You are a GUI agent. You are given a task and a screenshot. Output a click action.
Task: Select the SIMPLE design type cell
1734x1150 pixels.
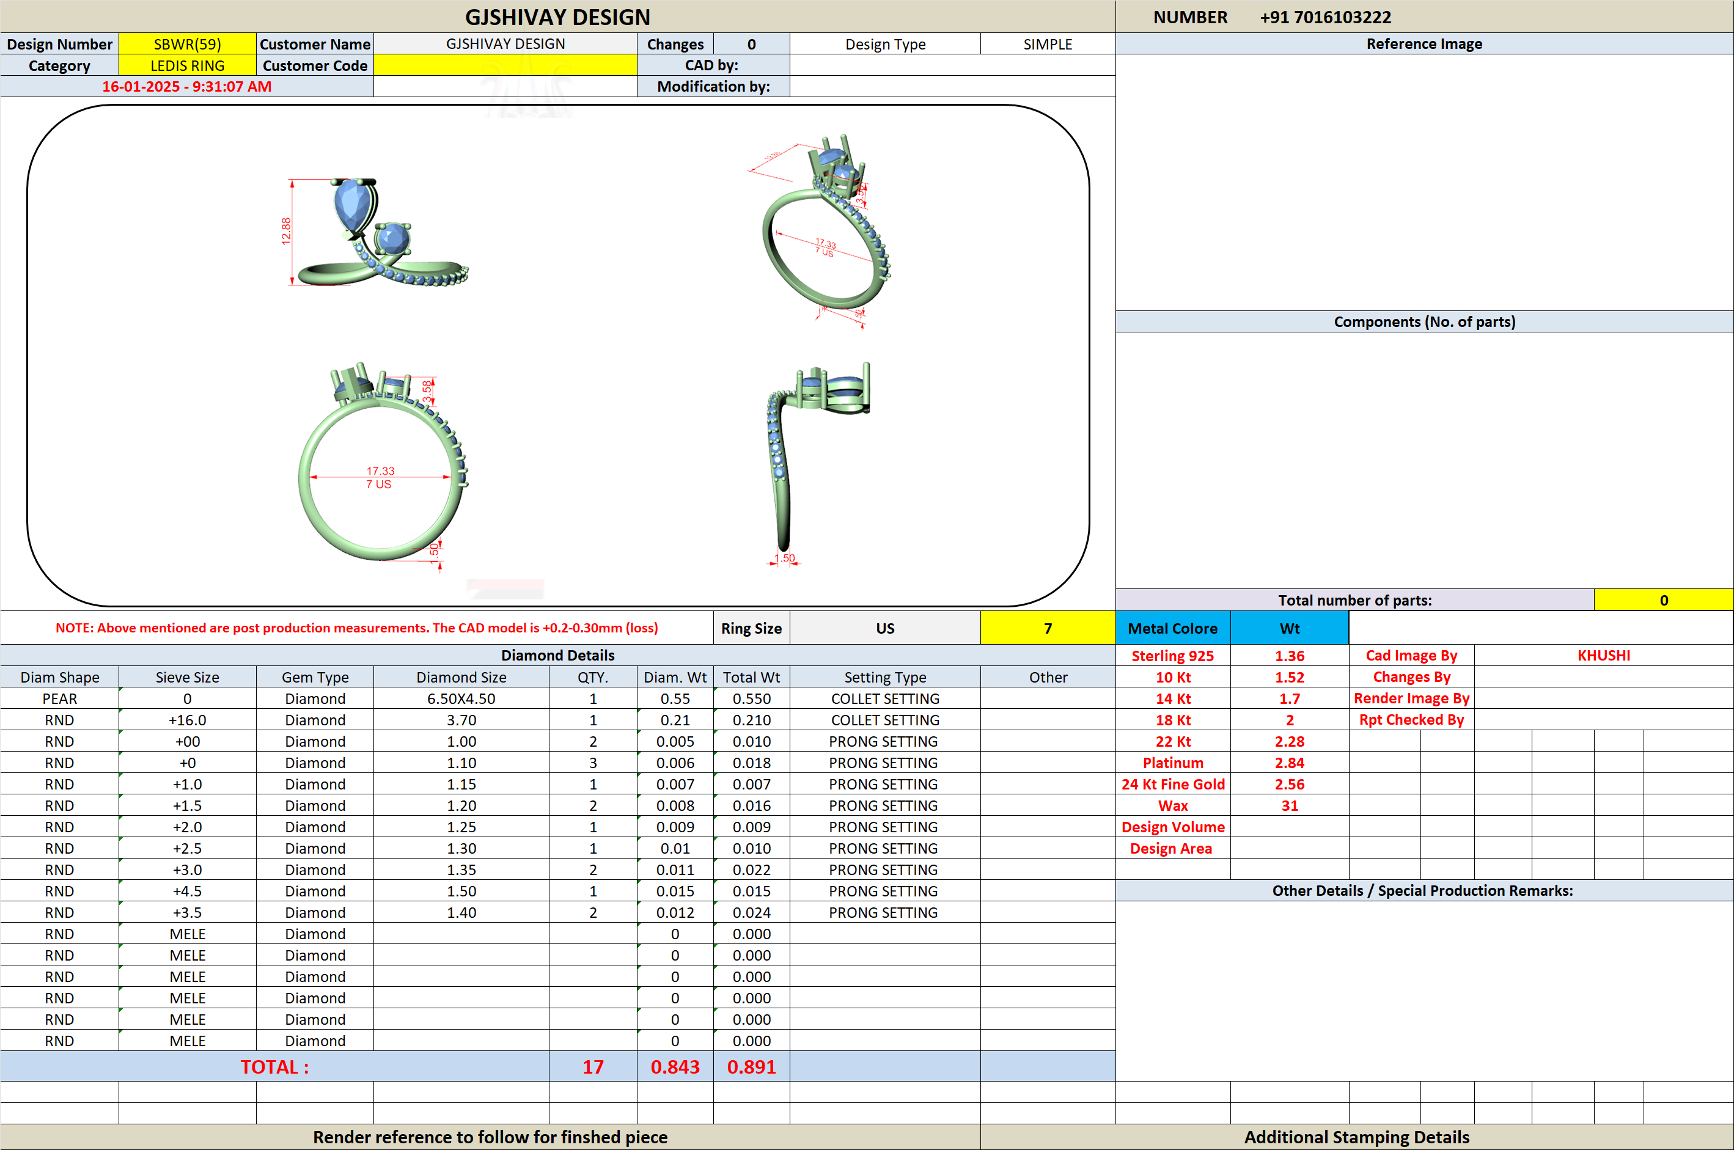coord(1048,44)
